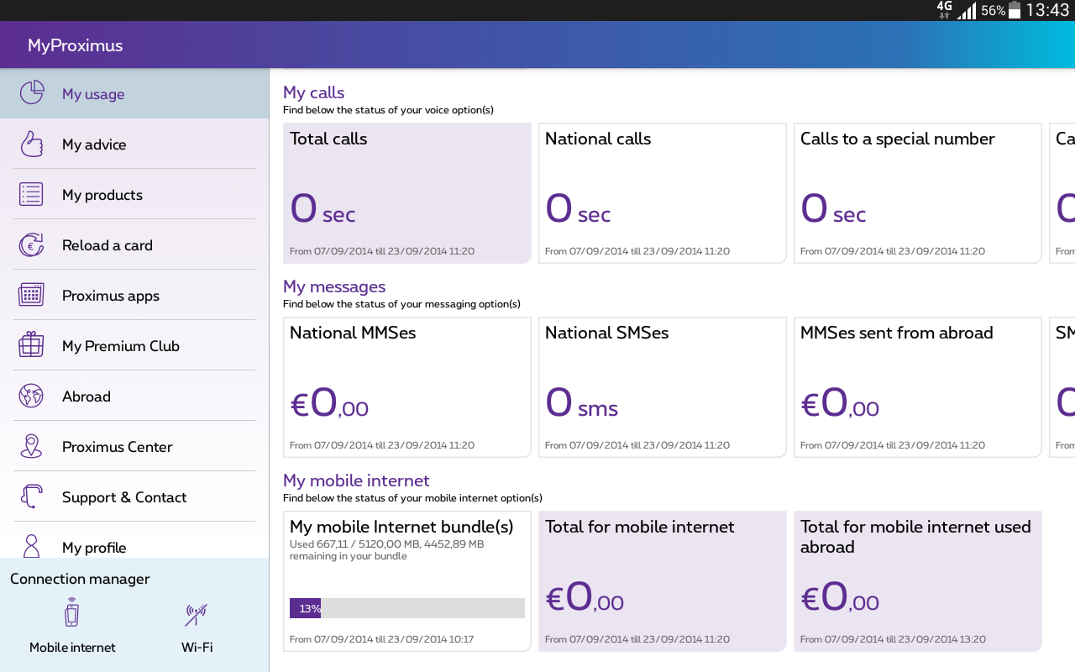Select the Total calls card
1075x672 pixels.
[406, 192]
